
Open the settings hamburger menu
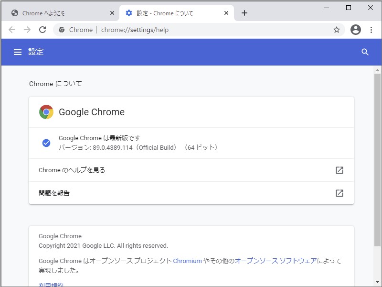pos(18,52)
